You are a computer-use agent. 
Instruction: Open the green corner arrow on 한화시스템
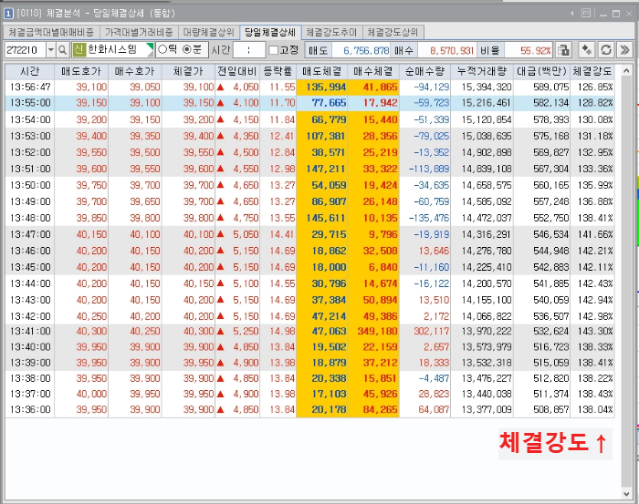150,49
